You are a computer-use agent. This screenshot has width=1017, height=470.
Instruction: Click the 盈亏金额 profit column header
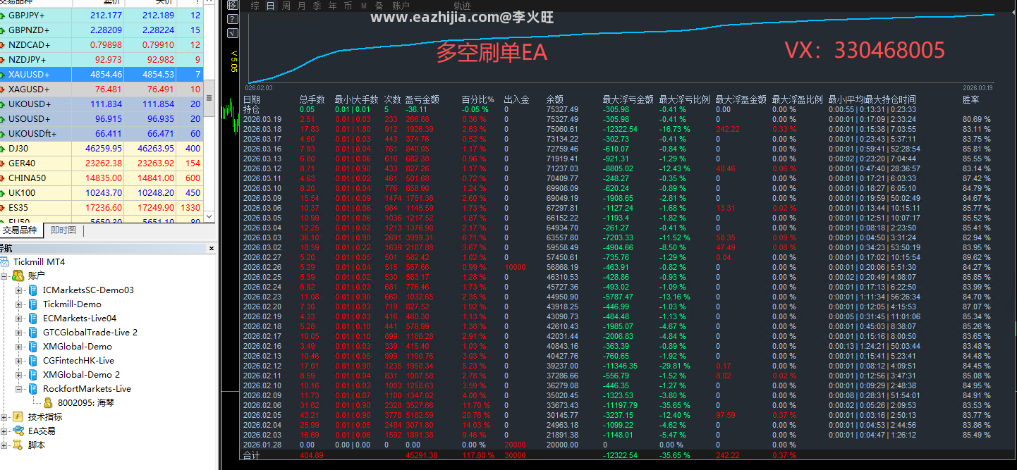pyautogui.click(x=422, y=100)
